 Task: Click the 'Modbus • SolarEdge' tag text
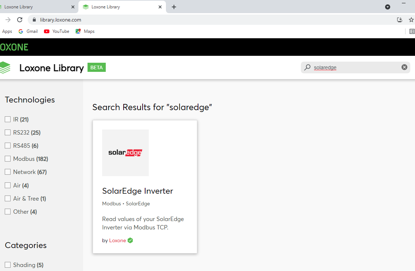[126, 204]
